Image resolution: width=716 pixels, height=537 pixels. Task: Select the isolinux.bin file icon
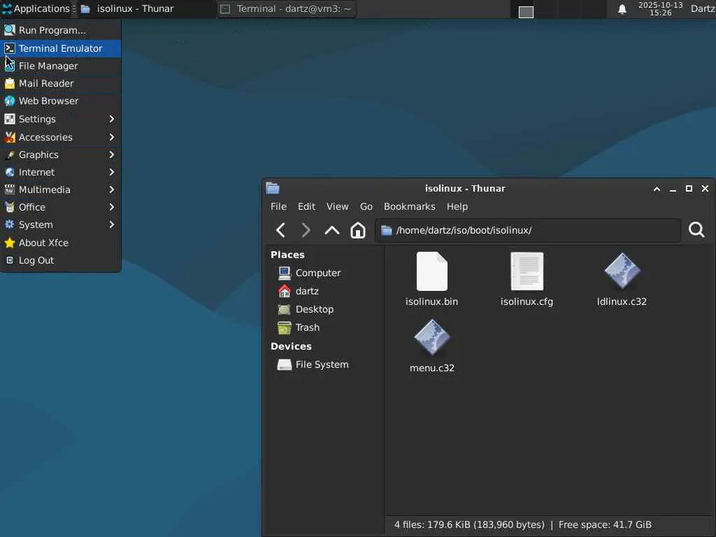coord(432,271)
